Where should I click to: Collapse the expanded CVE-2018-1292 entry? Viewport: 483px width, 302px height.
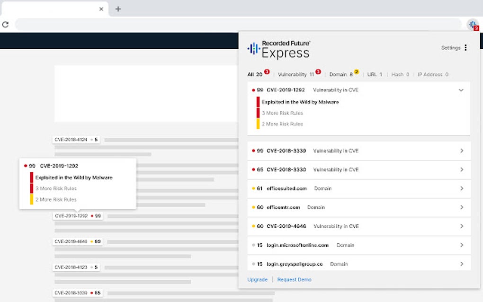coord(461,90)
